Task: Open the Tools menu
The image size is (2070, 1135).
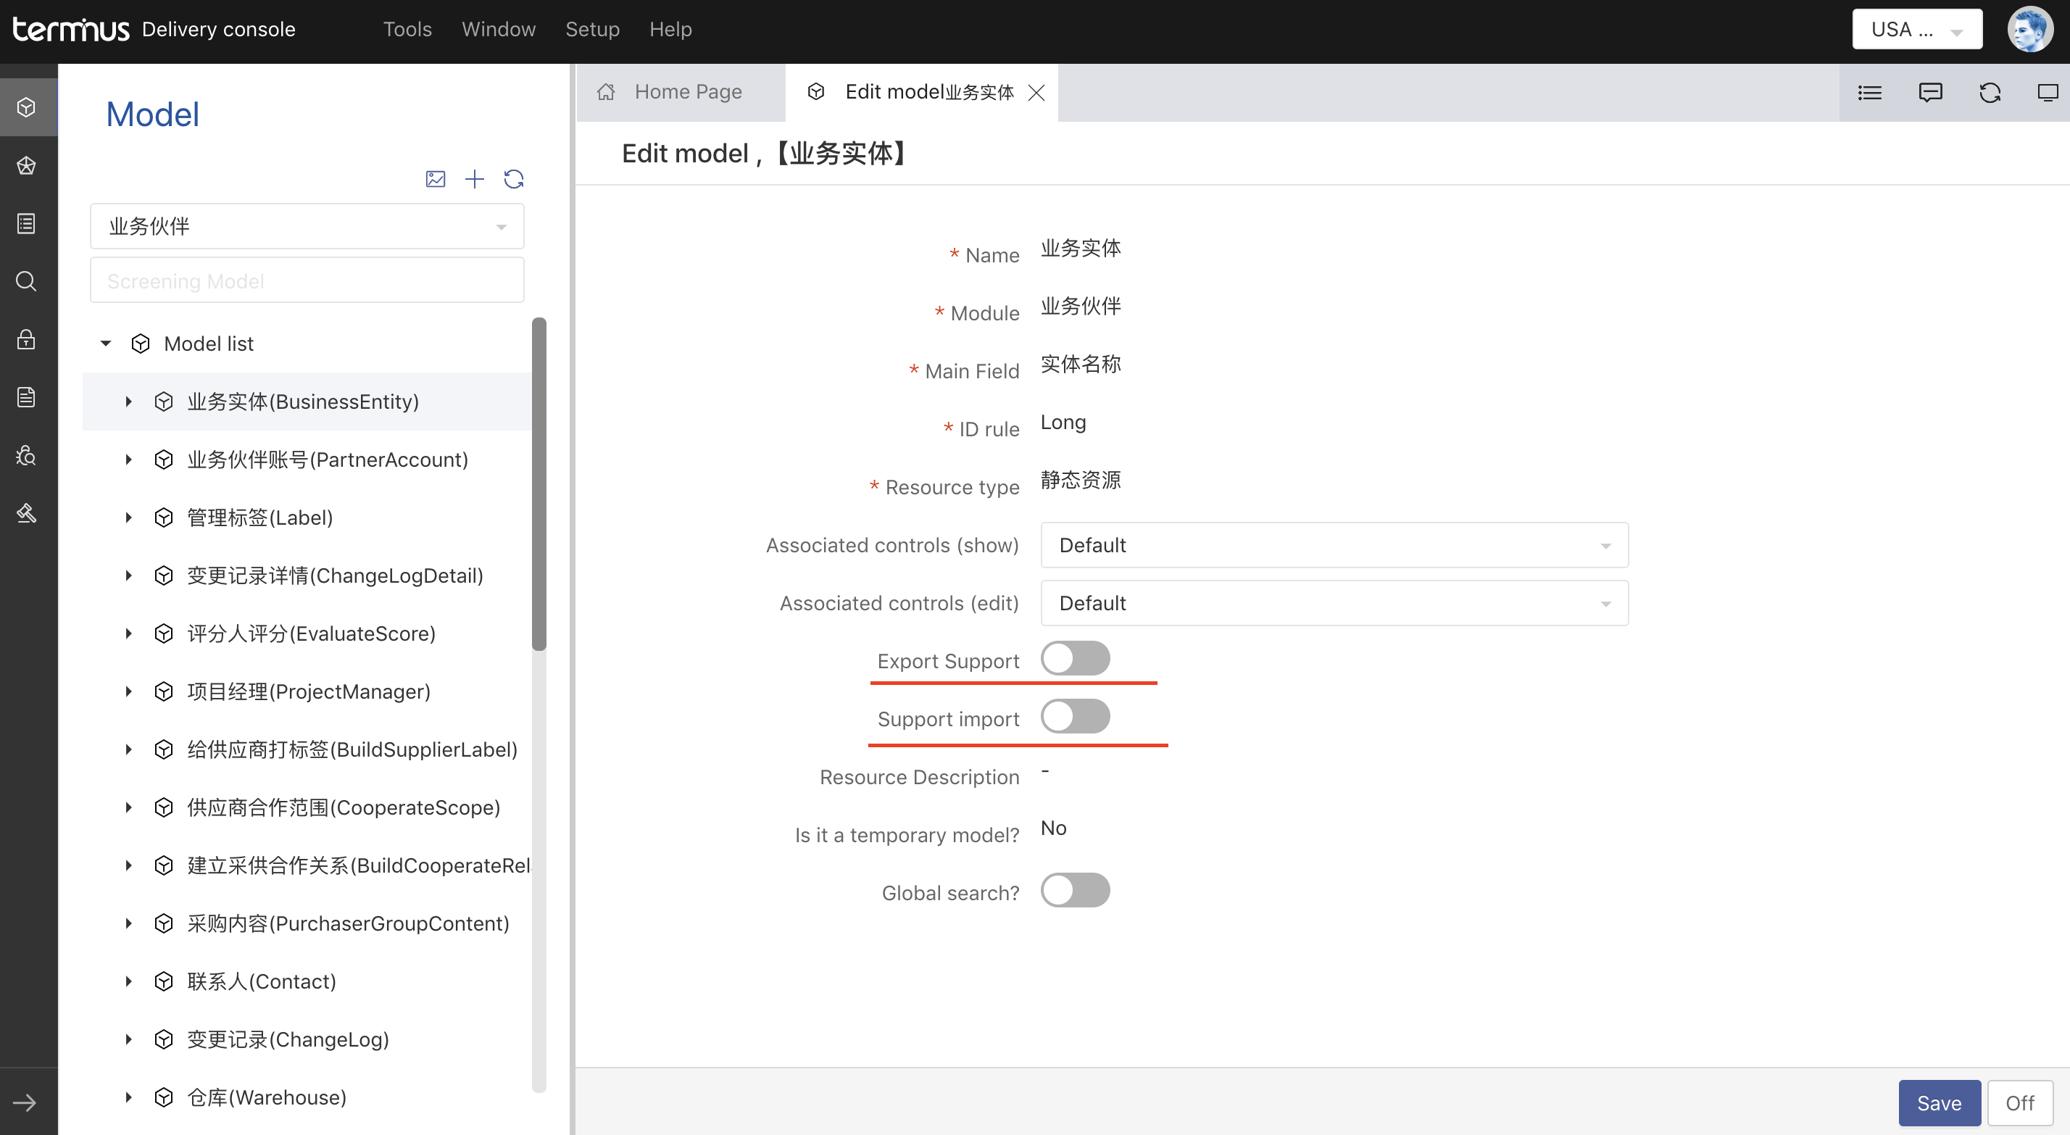Action: pyautogui.click(x=407, y=29)
